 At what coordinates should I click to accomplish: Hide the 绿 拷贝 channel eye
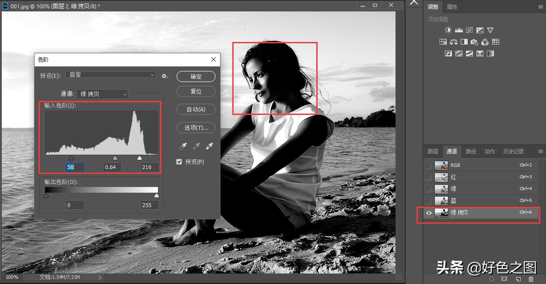tap(429, 213)
